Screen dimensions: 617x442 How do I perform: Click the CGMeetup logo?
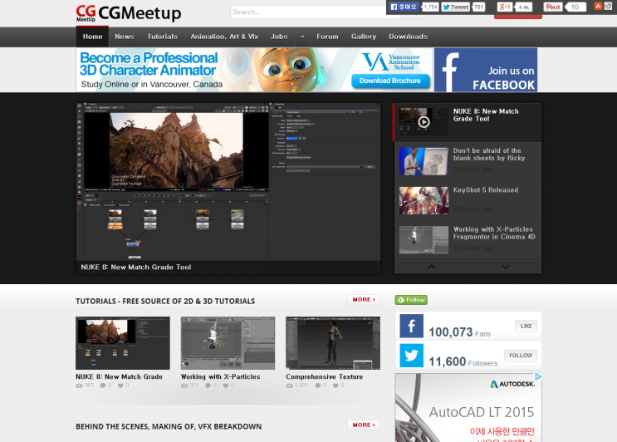(129, 12)
